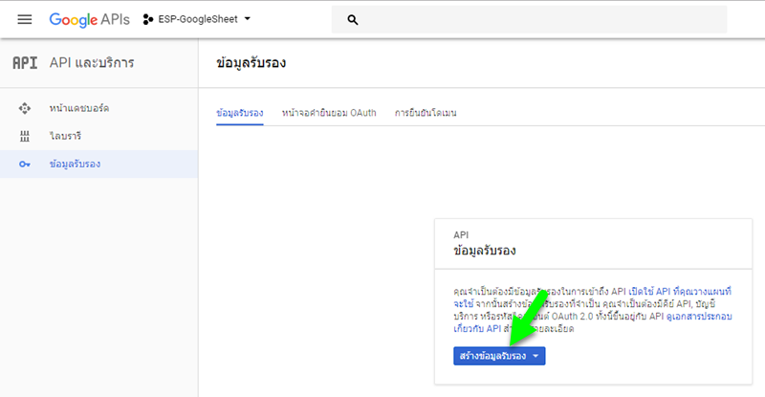Open the ไลบรารี sidebar item

[68, 136]
